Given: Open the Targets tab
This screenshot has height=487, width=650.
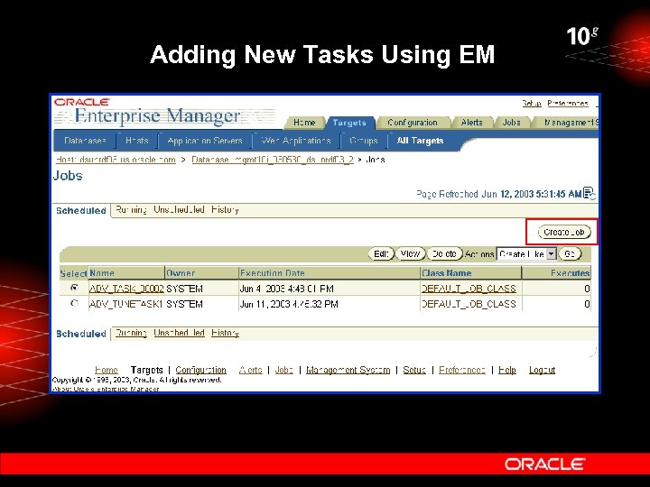Looking at the screenshot, I should point(349,123).
